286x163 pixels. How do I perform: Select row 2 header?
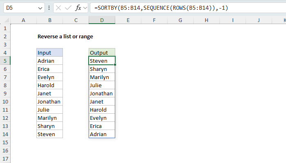pyautogui.click(x=5, y=36)
